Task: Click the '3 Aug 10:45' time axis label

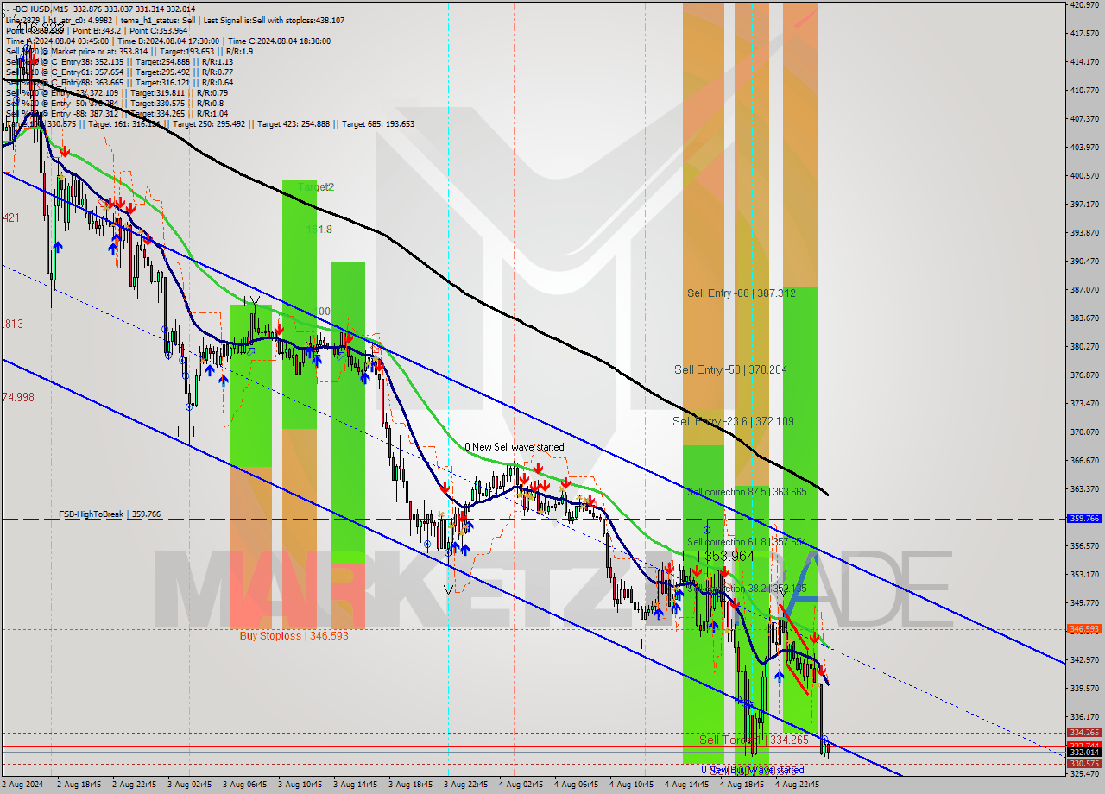Action: (x=300, y=785)
